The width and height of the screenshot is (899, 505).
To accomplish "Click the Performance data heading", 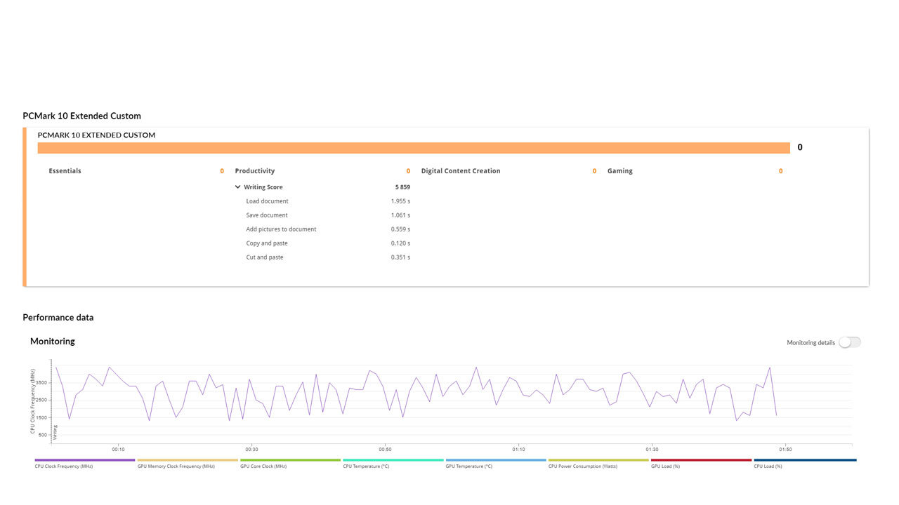I will (58, 318).
